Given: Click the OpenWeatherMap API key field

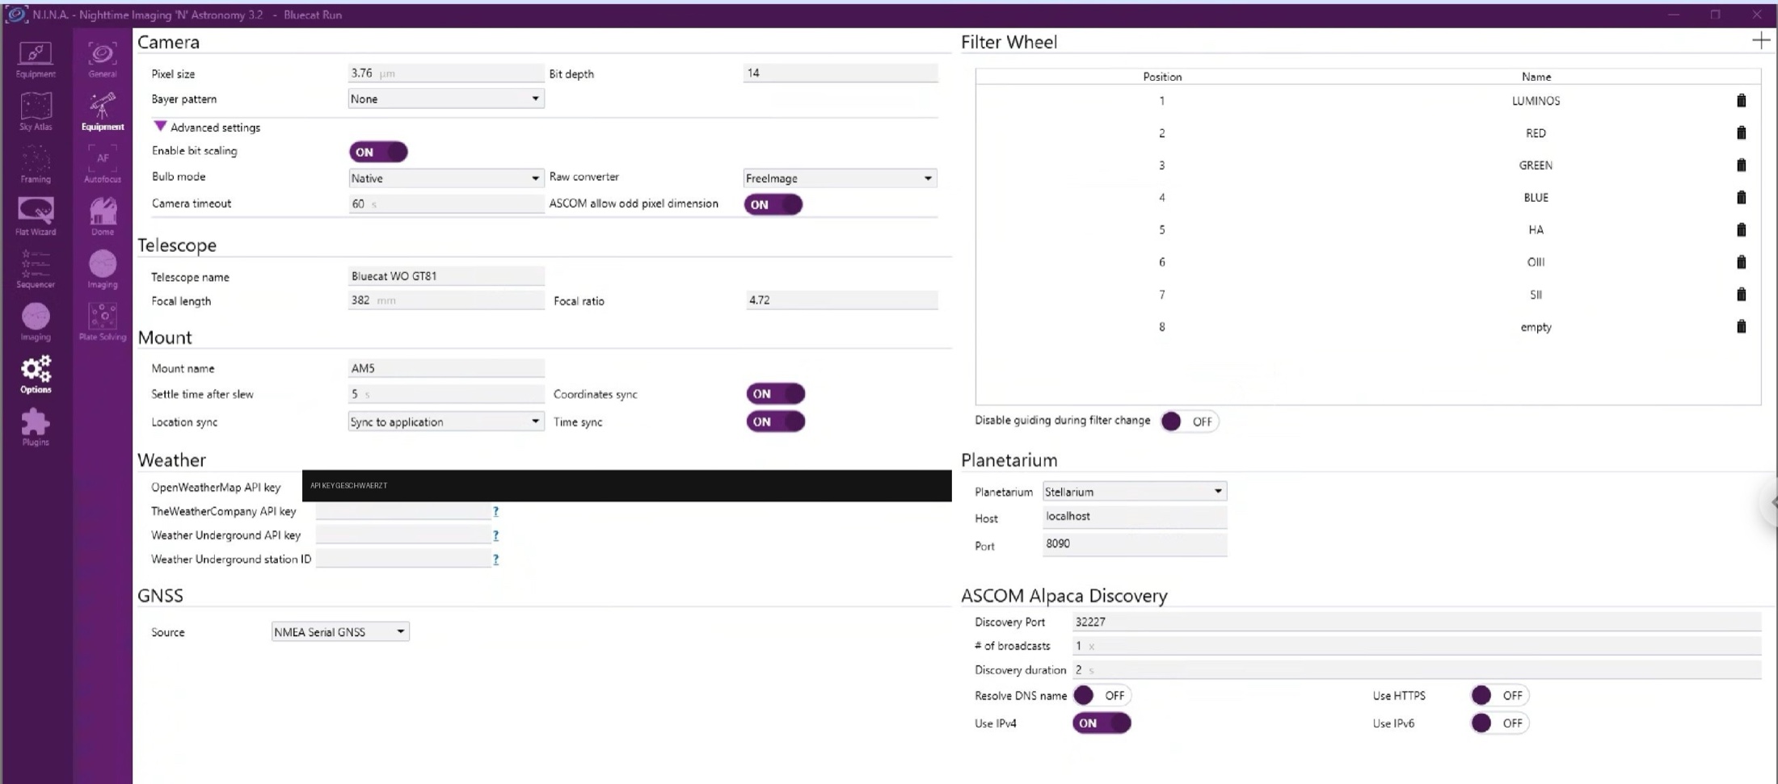Looking at the screenshot, I should 626,486.
